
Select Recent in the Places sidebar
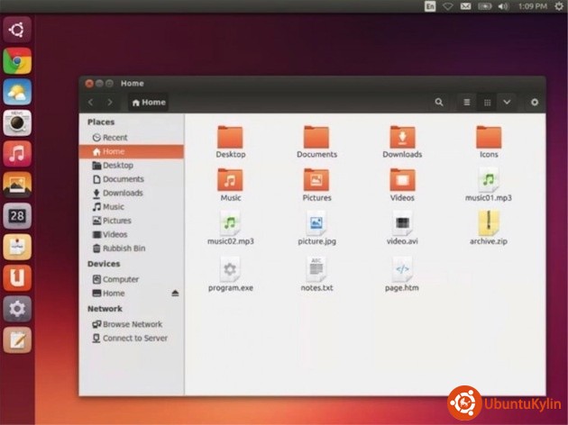(x=114, y=138)
